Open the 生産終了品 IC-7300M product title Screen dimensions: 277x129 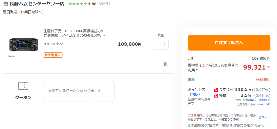[74, 33]
